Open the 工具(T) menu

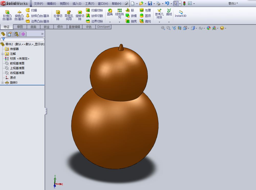pyautogui.click(x=90, y=4)
